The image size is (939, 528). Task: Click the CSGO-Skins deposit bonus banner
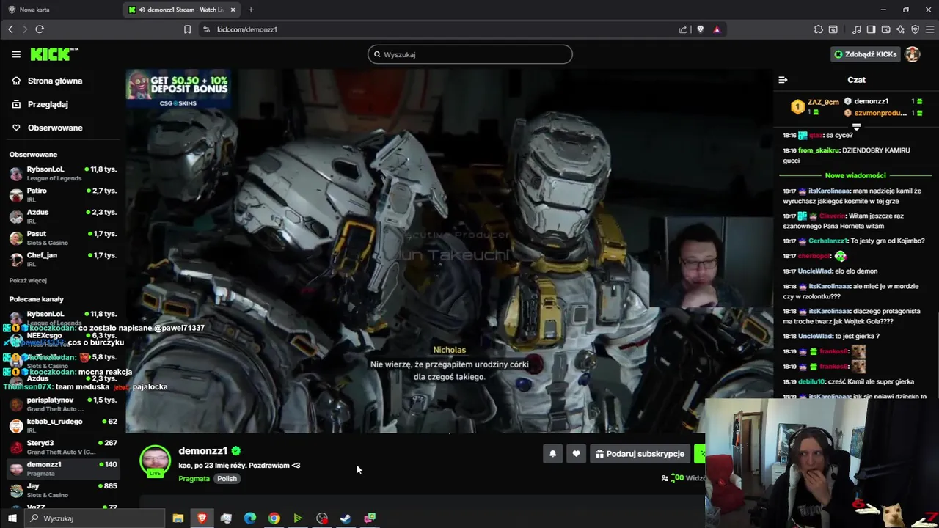(x=178, y=89)
